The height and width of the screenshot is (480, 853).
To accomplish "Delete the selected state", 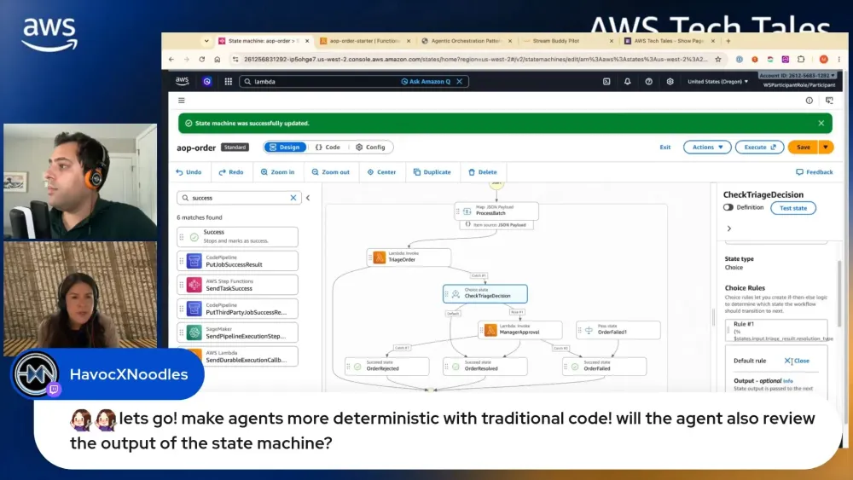I will [483, 172].
